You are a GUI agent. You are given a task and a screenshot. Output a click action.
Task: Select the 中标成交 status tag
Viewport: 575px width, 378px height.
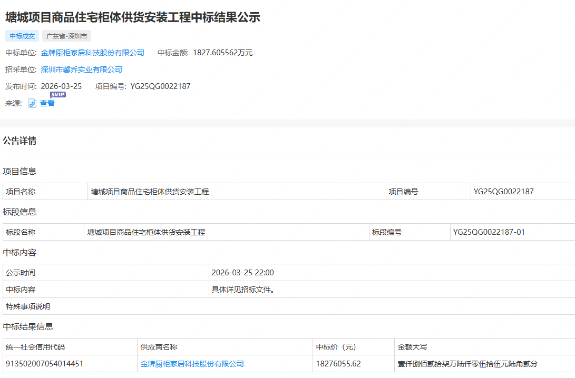click(x=22, y=36)
